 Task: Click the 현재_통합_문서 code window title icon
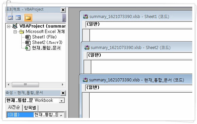85,80
